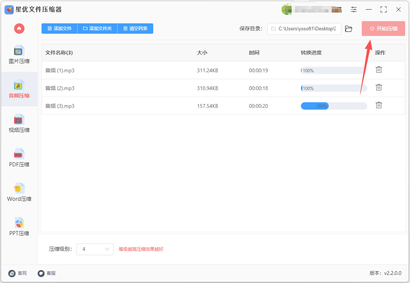The width and height of the screenshot is (410, 283).
Task: Select file name 音频 (3).mp3
Action: [x=60, y=106]
